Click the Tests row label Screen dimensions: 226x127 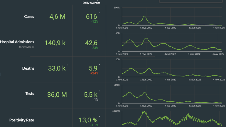pos(29,94)
